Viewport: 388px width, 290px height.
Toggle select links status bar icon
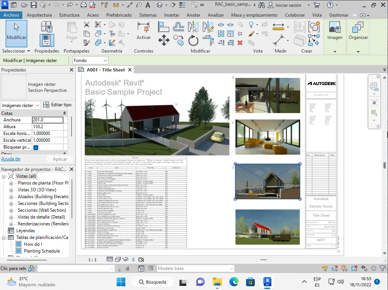325,268
